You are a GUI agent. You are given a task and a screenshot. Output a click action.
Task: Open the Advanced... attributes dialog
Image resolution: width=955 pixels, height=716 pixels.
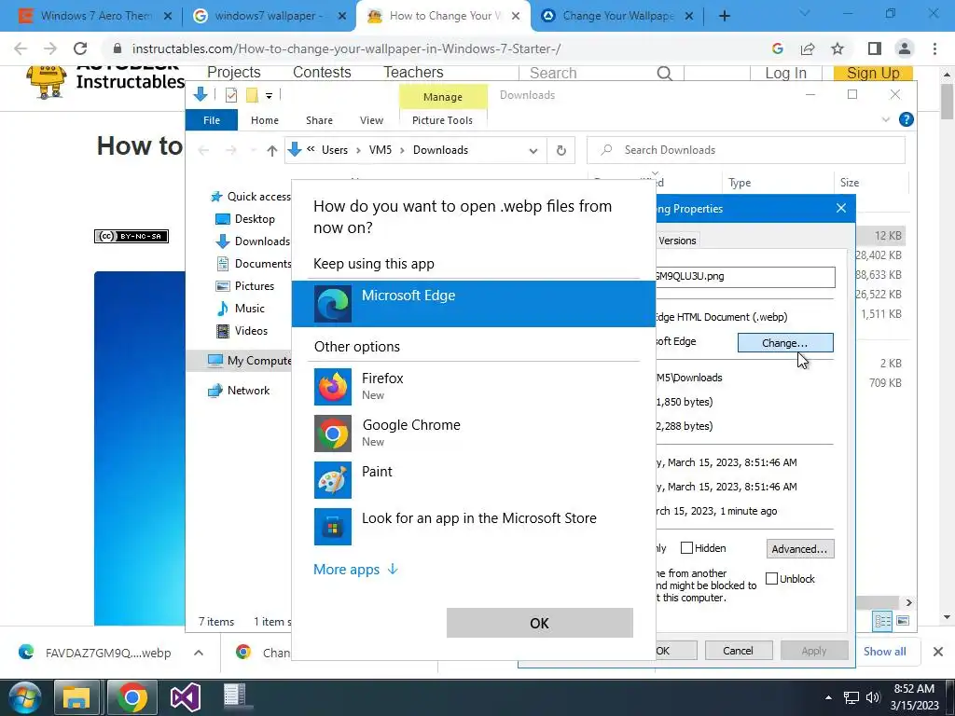(799, 548)
